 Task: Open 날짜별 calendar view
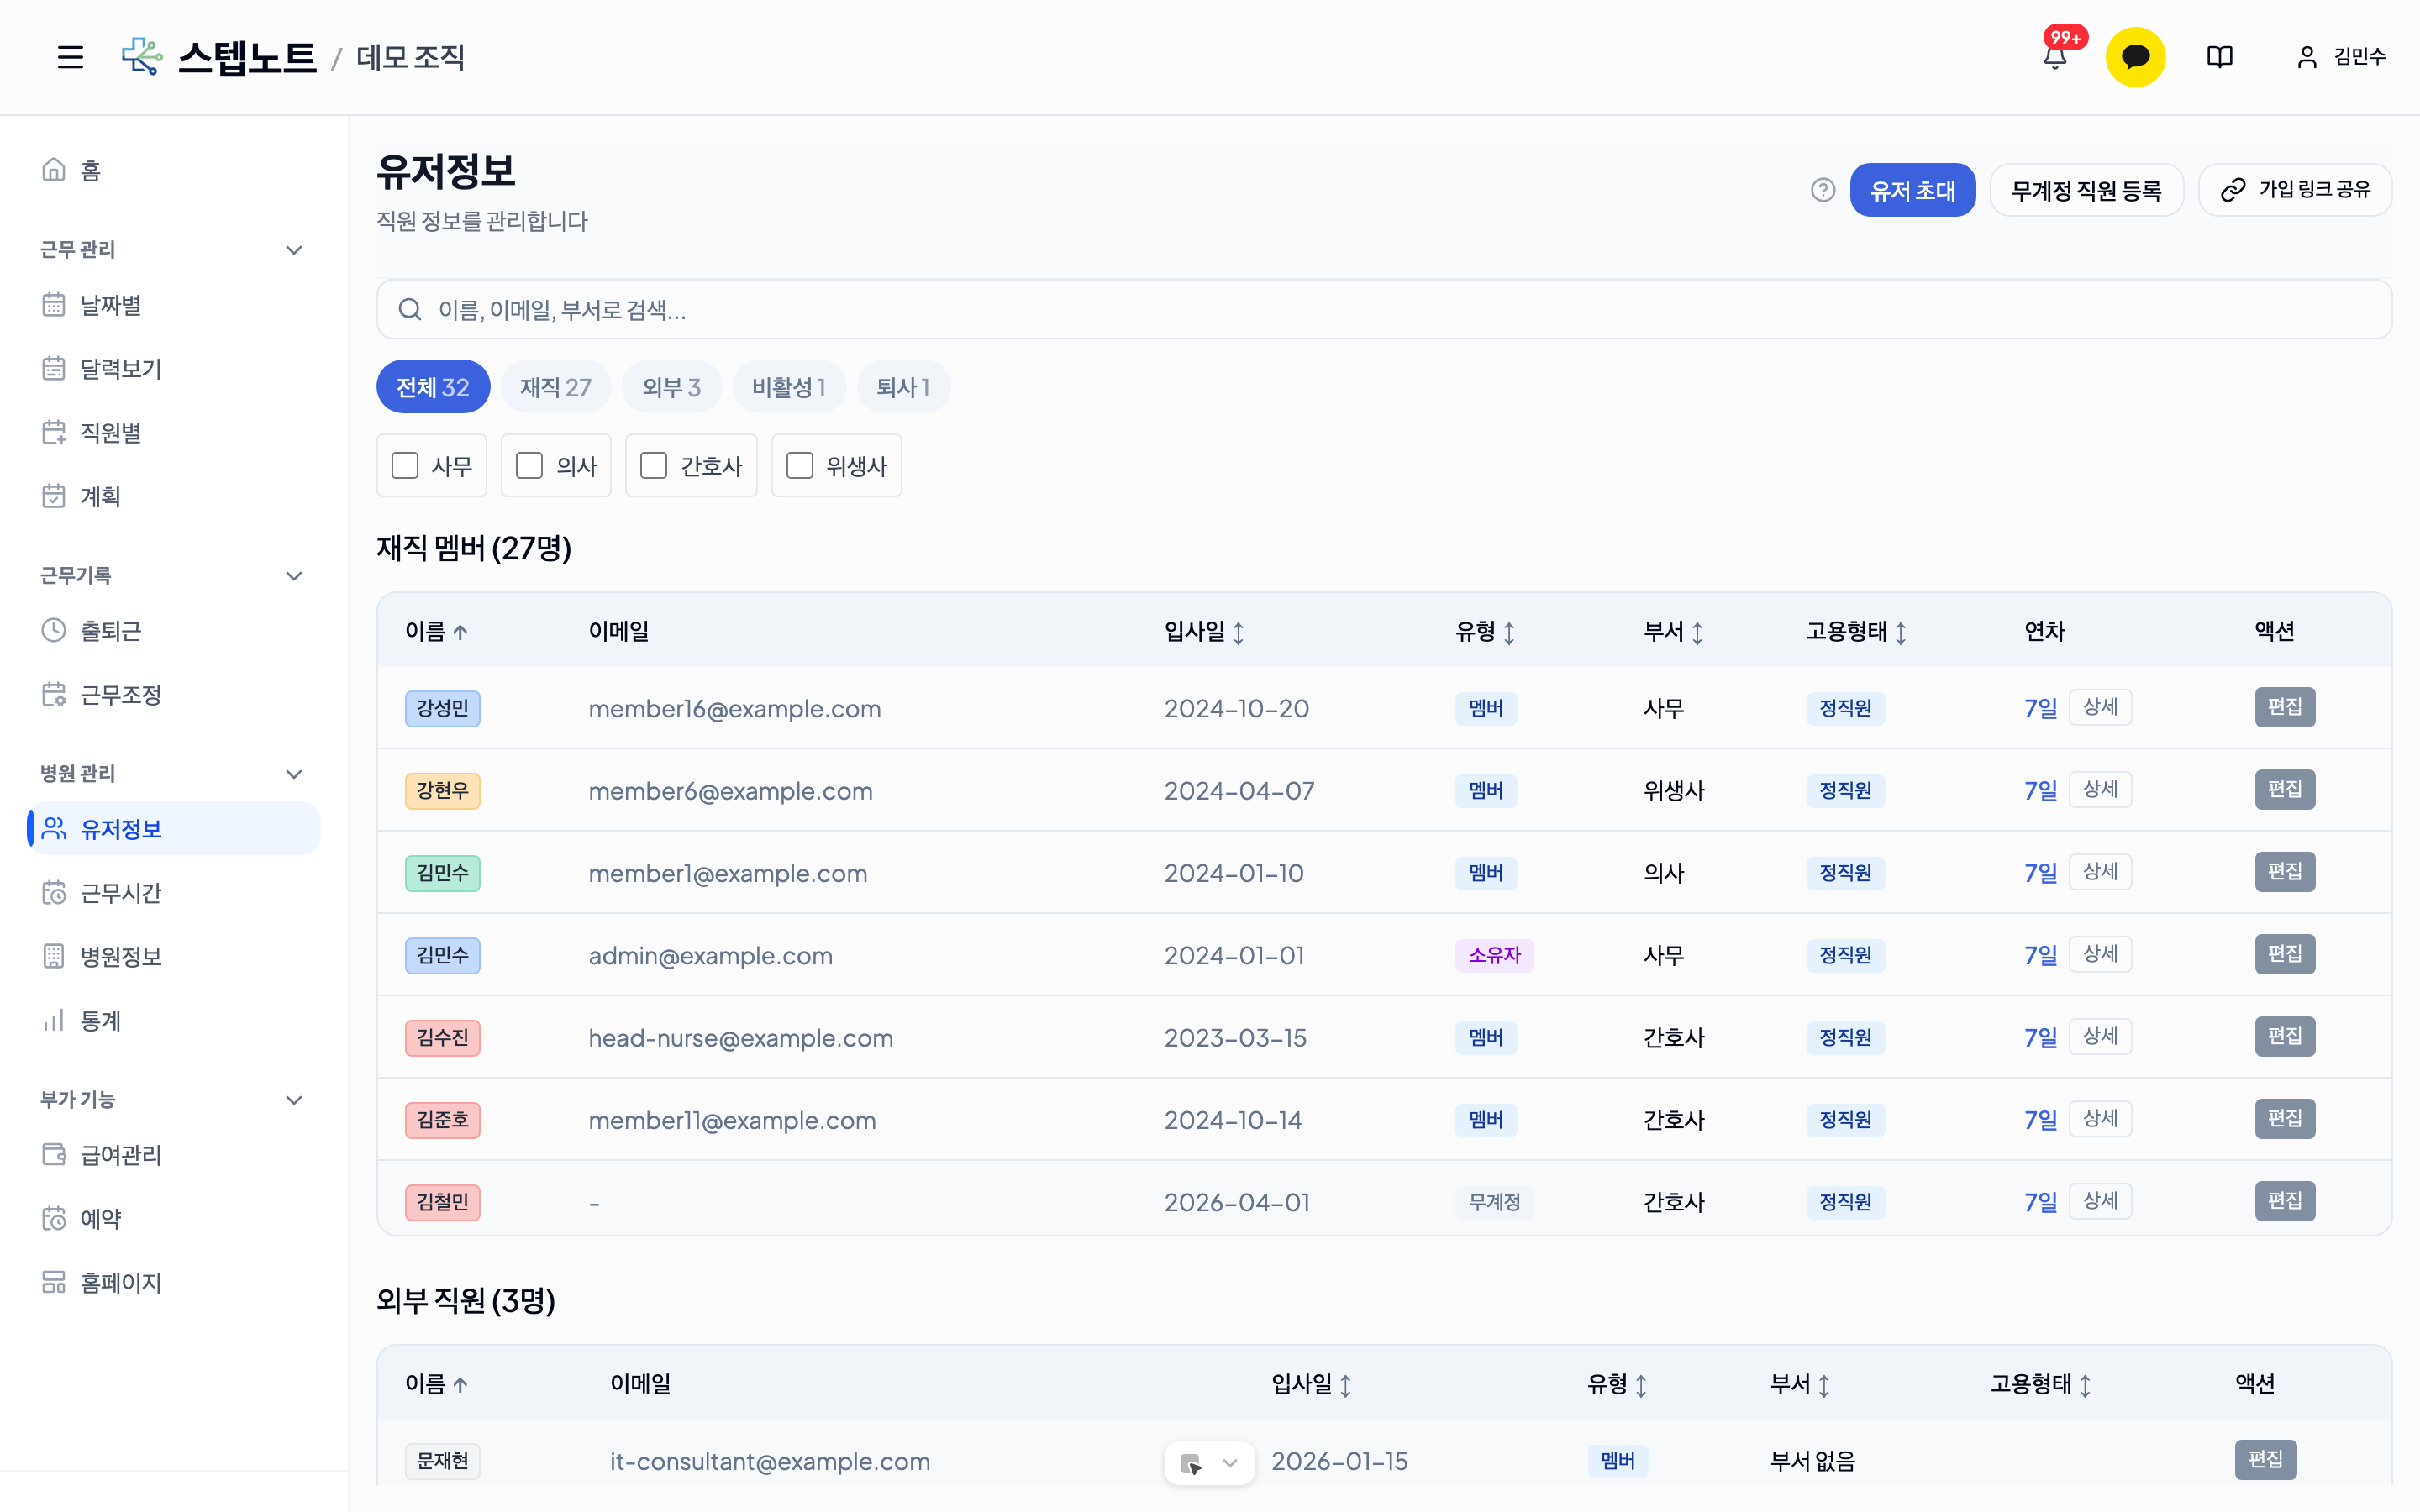pos(173,305)
